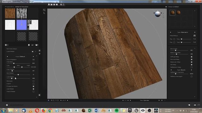The width and height of the screenshot is (202, 113).
Task: Toggle the Invert Mask checkbox
Action: [x=33, y=91]
